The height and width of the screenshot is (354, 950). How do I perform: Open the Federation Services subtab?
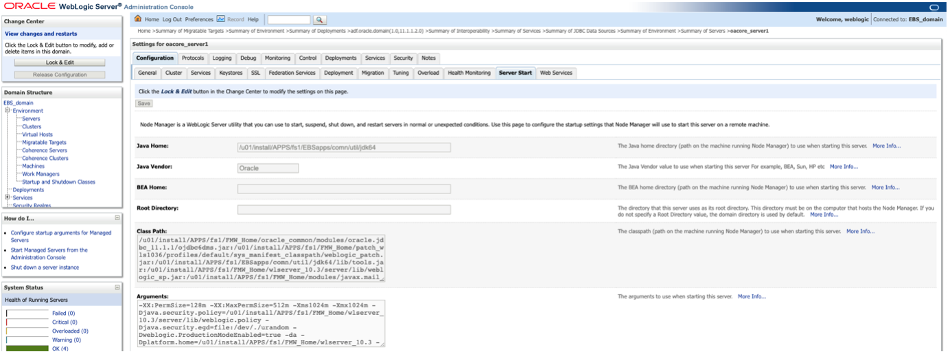[292, 73]
